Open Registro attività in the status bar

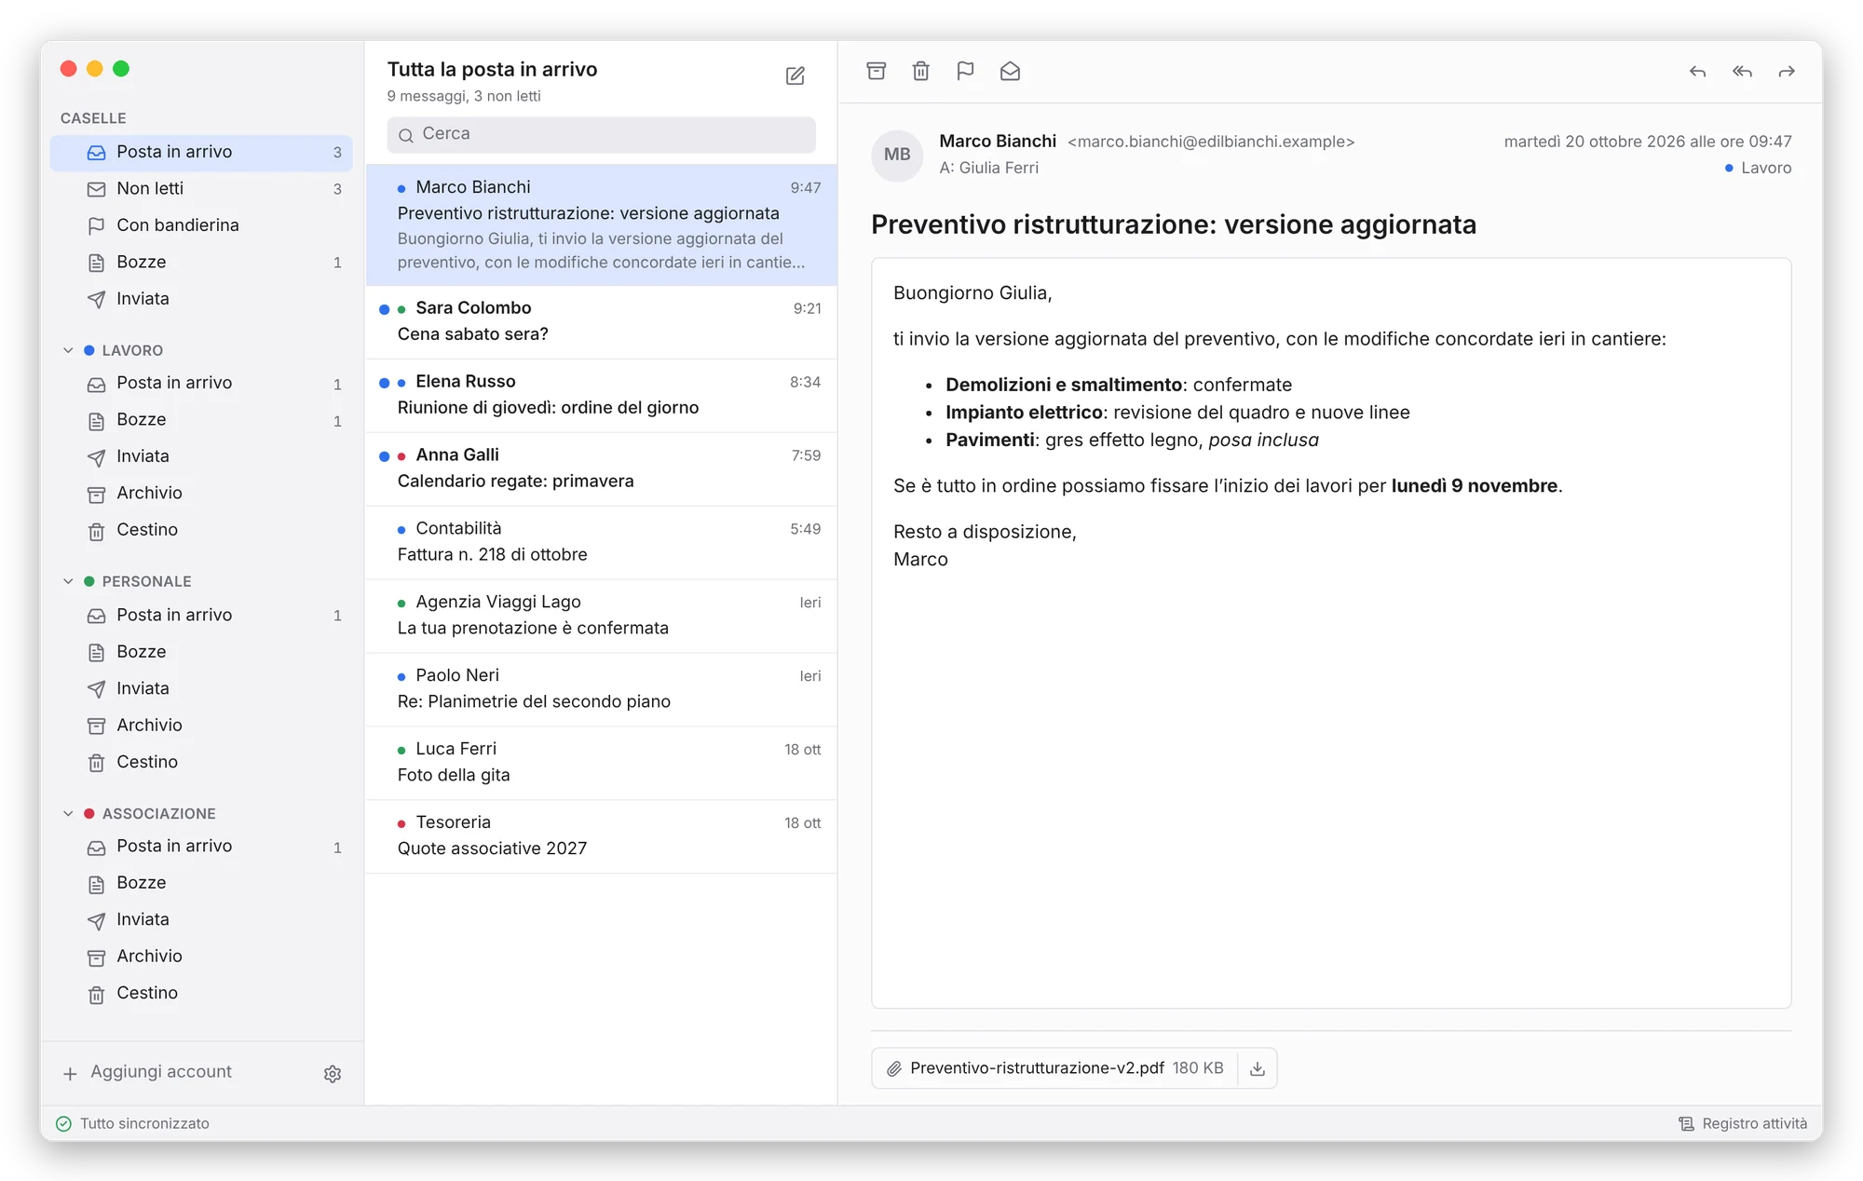1742,1123
